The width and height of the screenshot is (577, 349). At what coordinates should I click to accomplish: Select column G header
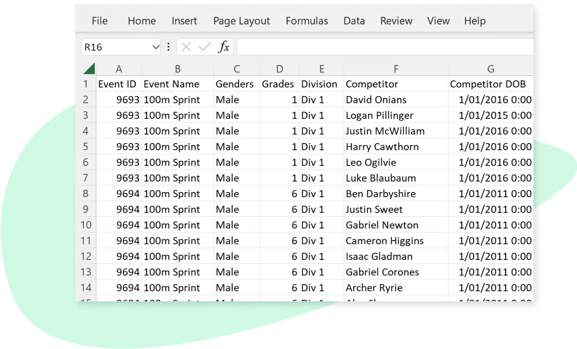(490, 68)
